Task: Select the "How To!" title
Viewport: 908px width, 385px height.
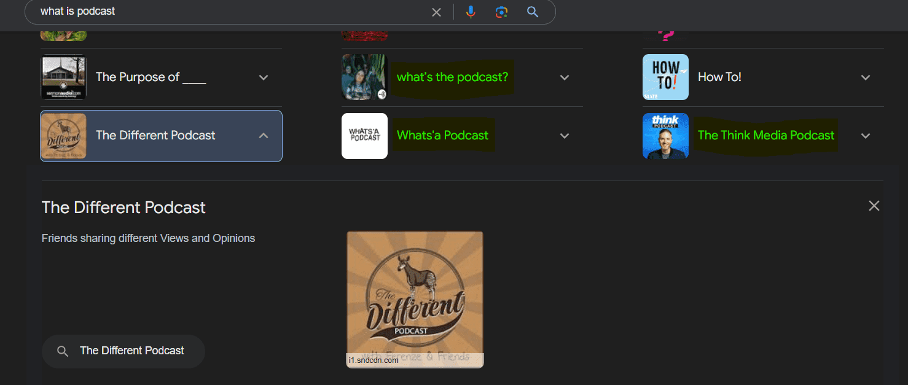Action: (x=719, y=77)
